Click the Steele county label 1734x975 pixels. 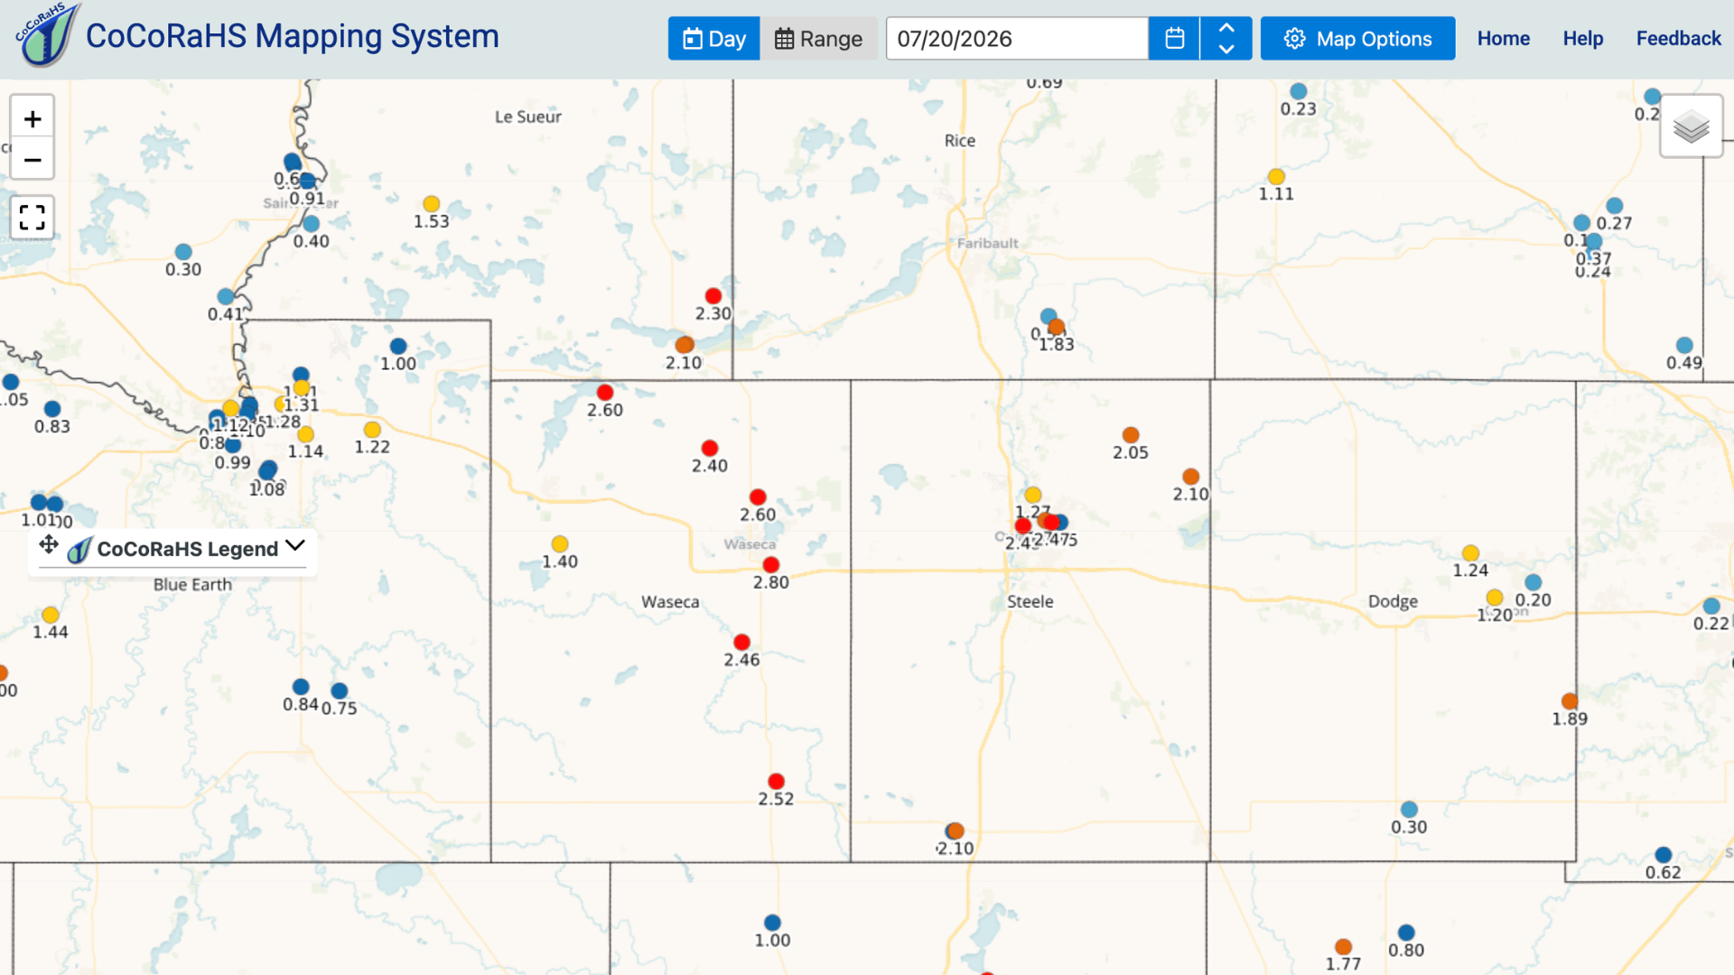pos(1030,601)
